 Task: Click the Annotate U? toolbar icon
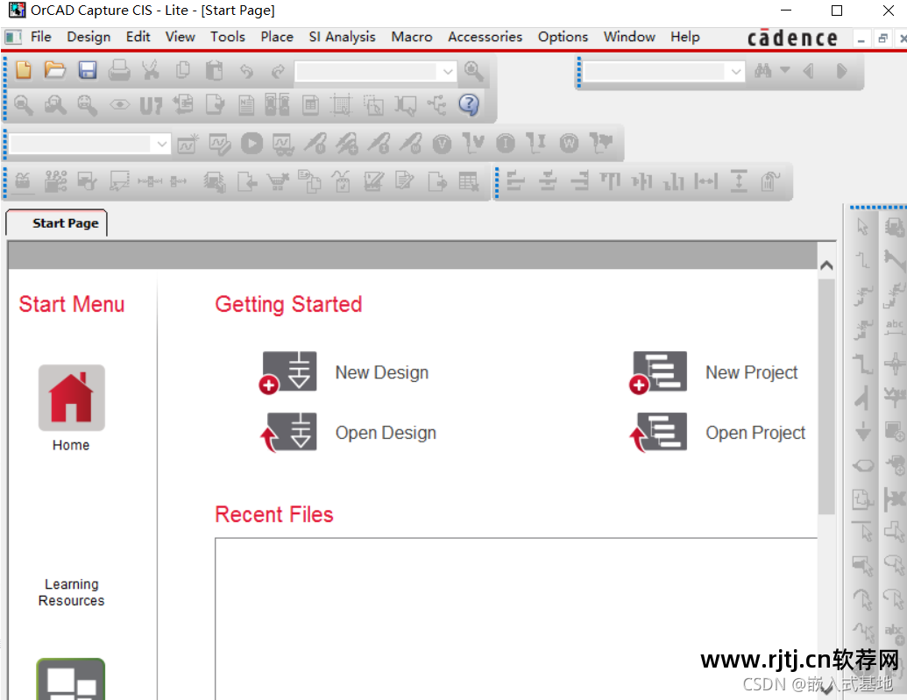[x=151, y=105]
